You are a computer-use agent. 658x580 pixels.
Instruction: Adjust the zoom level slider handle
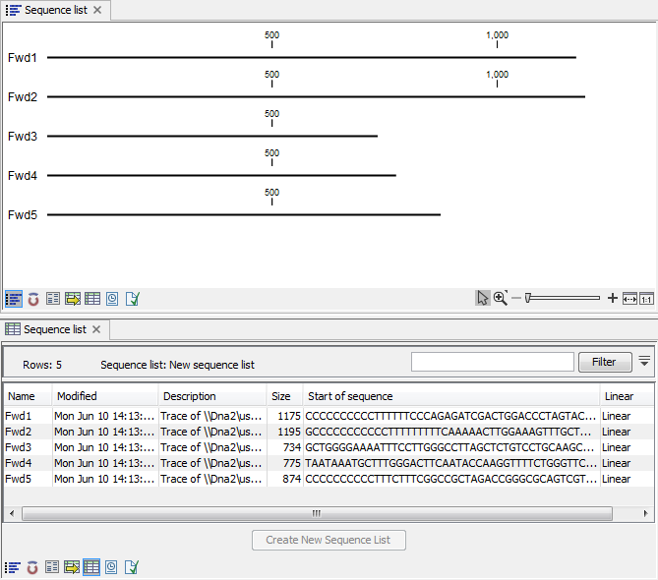click(x=528, y=298)
